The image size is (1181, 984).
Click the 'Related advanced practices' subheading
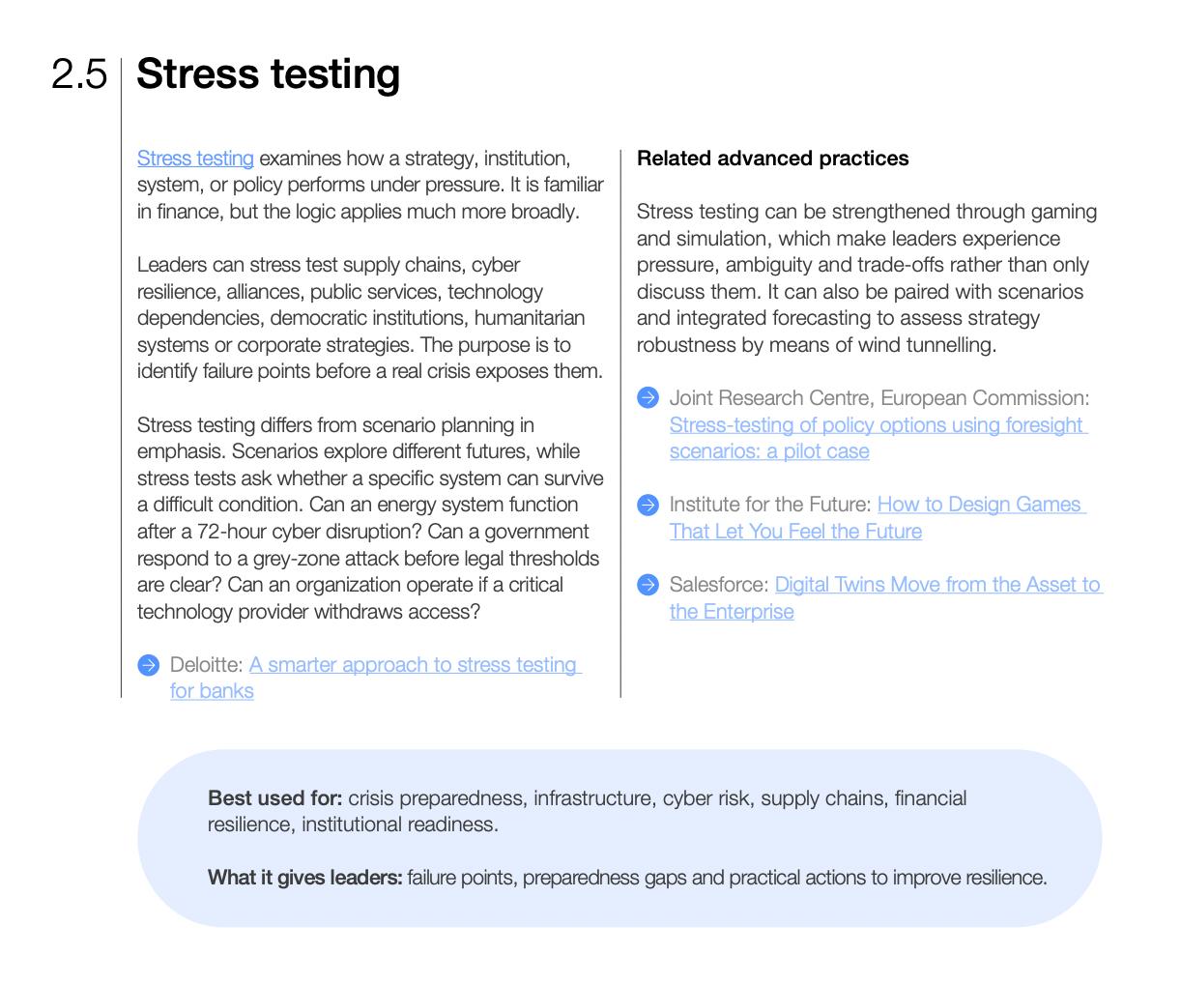[772, 159]
